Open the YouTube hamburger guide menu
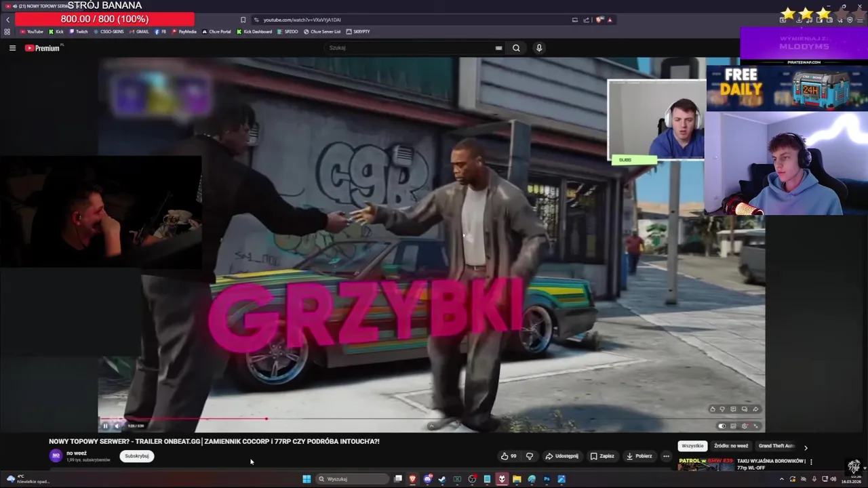The height and width of the screenshot is (488, 868). (x=12, y=48)
